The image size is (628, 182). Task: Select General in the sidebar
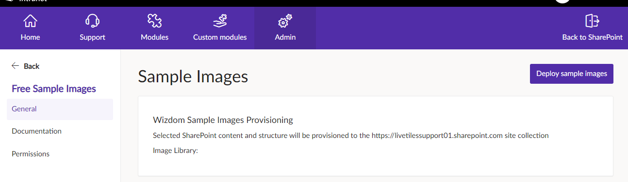pyautogui.click(x=60, y=109)
